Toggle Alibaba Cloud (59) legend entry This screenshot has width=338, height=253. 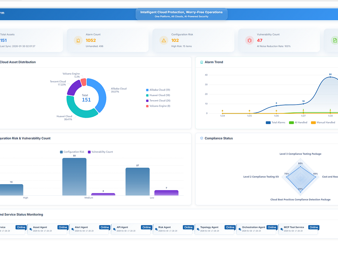pyautogui.click(x=158, y=90)
